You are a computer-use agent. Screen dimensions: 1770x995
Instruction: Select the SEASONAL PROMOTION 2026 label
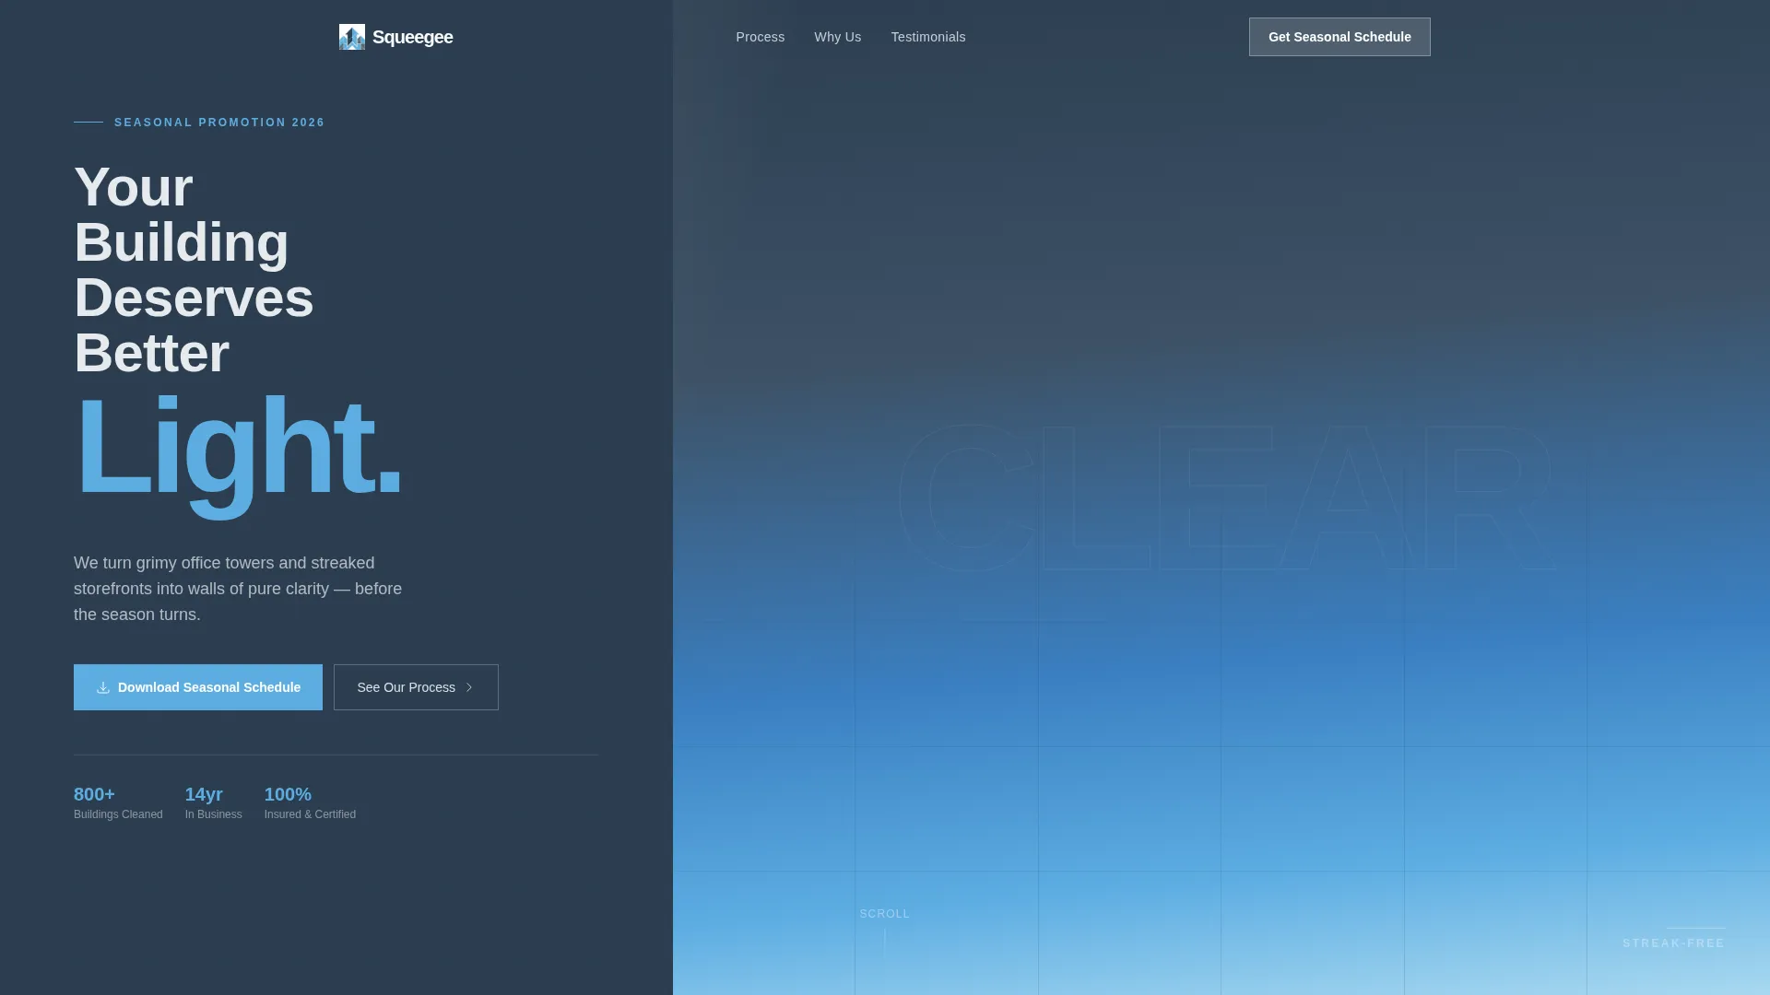(219, 123)
